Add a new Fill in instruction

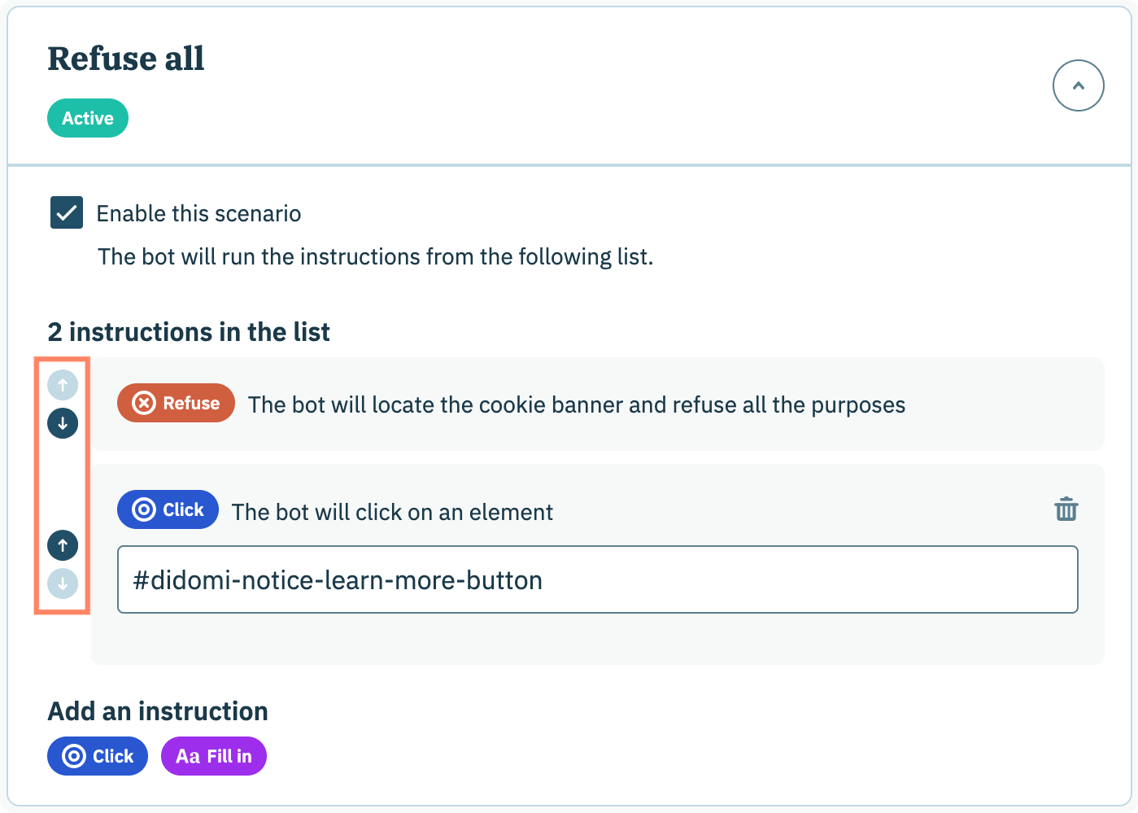click(214, 756)
